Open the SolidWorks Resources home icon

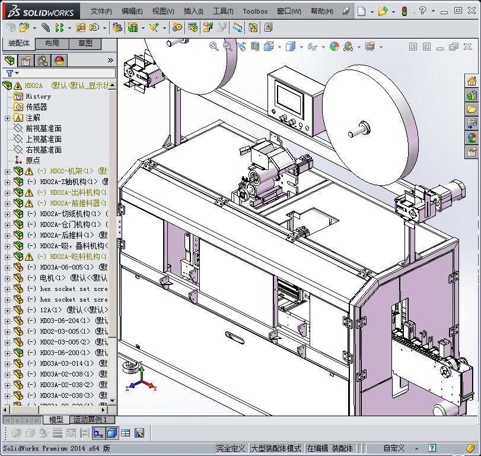point(472,81)
